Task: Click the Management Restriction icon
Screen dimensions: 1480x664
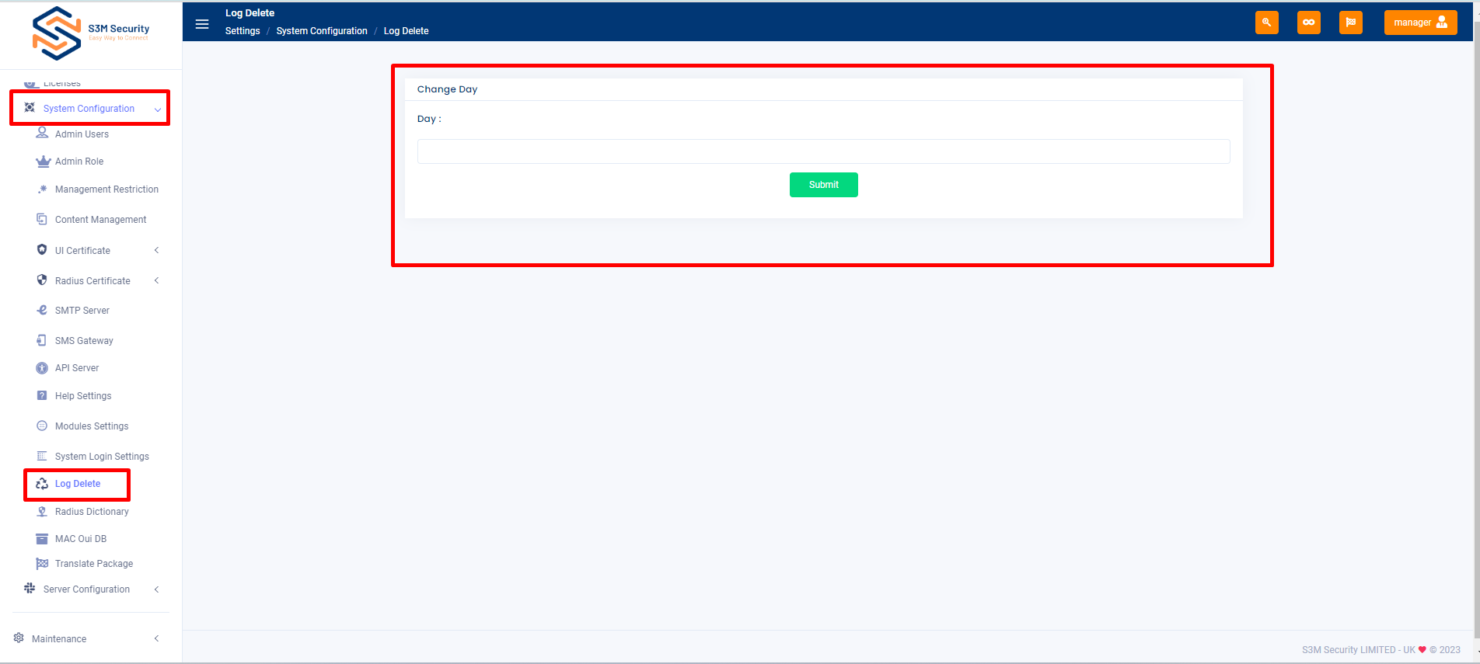Action: click(x=42, y=189)
